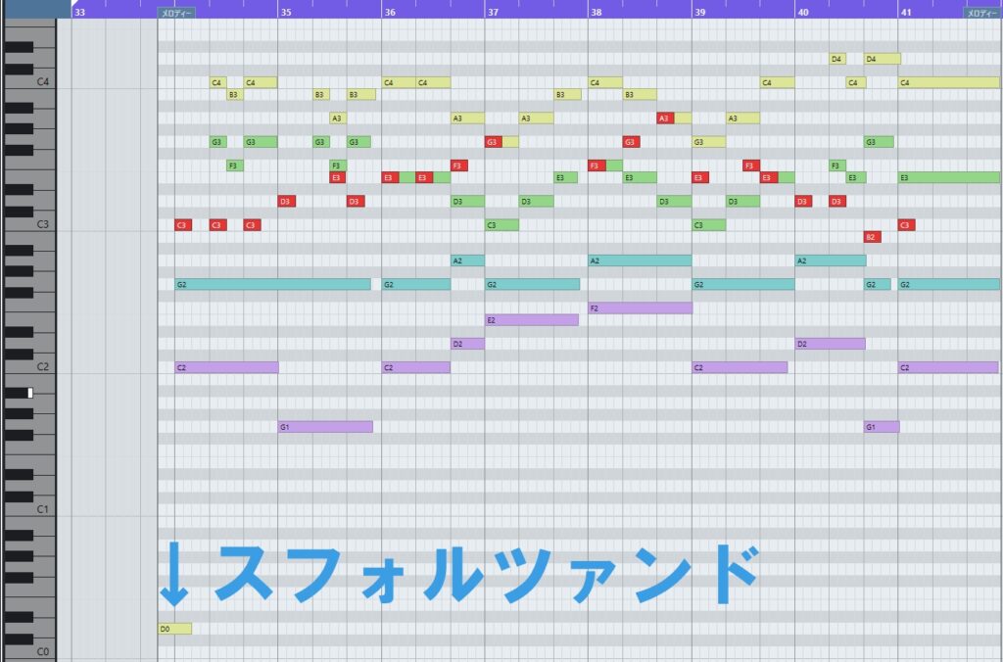
Task: Select the red B2 note
Action: [x=871, y=237]
